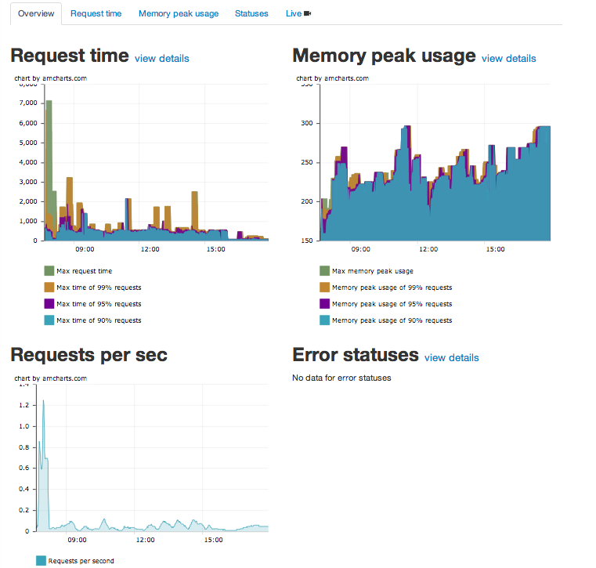Click the No data for error statuses text
The width and height of the screenshot is (596, 568).
pyautogui.click(x=341, y=378)
